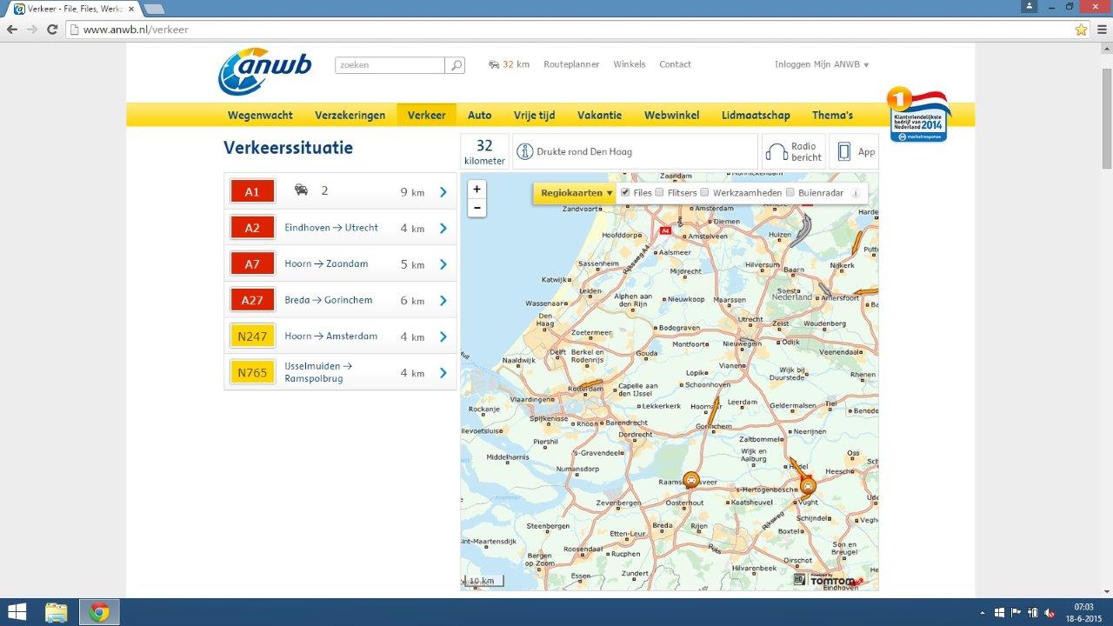Click the info icon beside Drukte rond Den Haag
This screenshot has height=626, width=1113.
524,152
